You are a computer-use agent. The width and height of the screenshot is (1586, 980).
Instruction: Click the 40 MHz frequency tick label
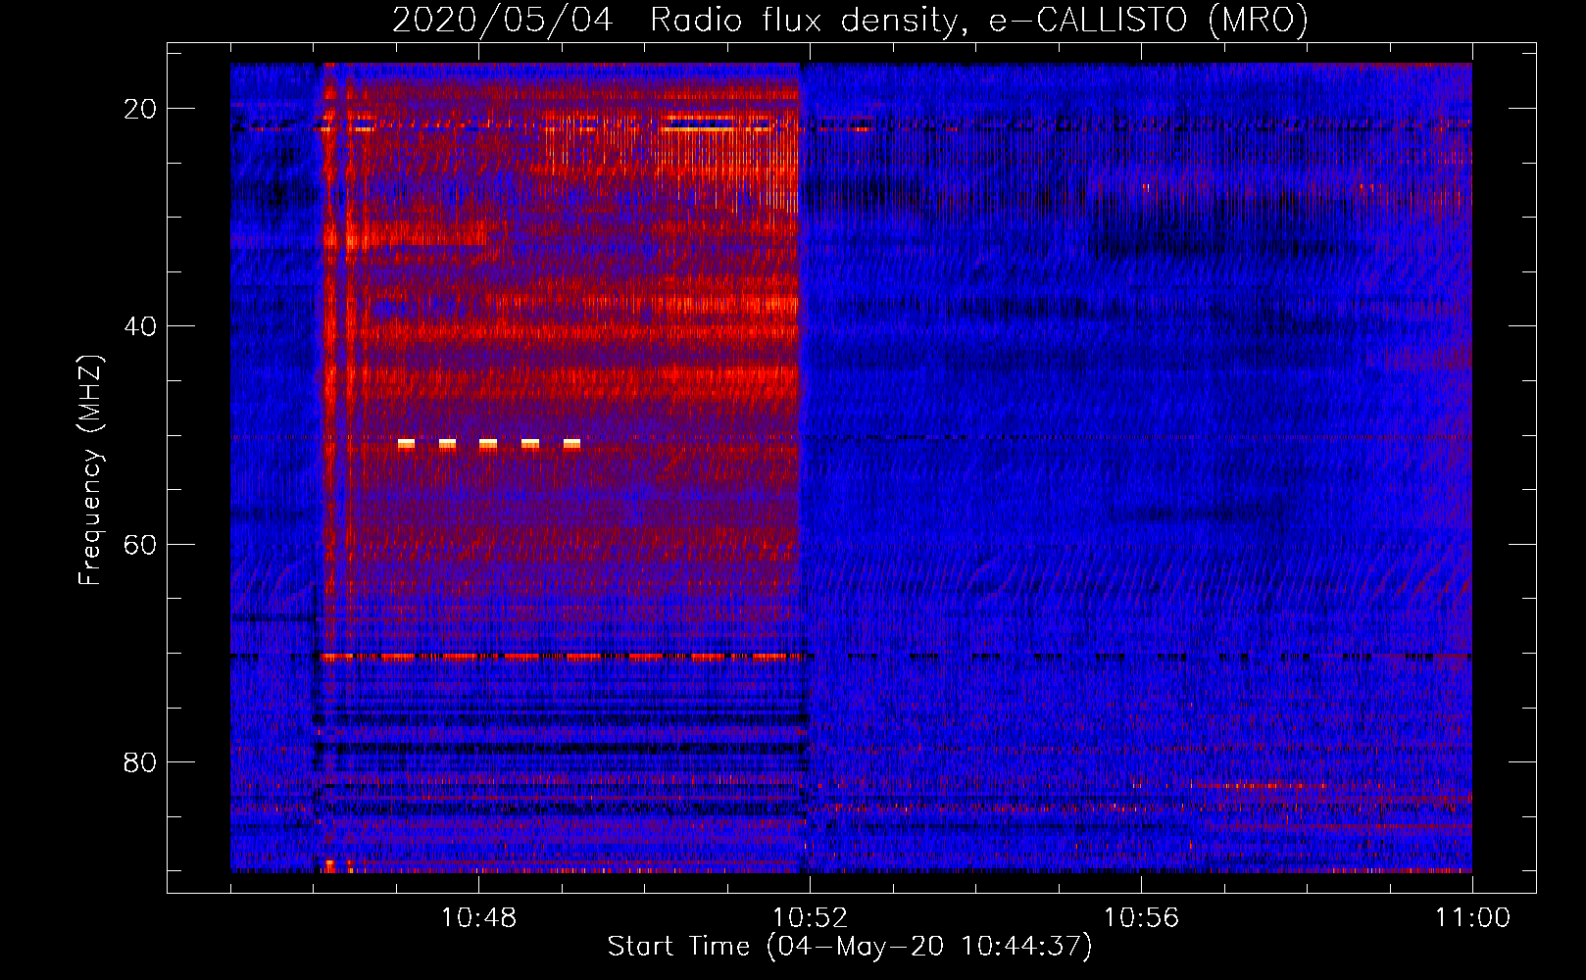(x=141, y=326)
